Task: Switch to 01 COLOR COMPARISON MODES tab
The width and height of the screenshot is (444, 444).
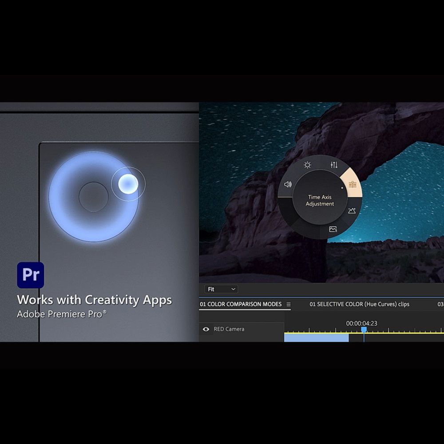Action: [x=241, y=305]
